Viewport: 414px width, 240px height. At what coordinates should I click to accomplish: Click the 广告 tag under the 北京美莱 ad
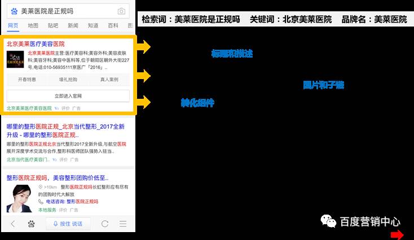pos(76,108)
